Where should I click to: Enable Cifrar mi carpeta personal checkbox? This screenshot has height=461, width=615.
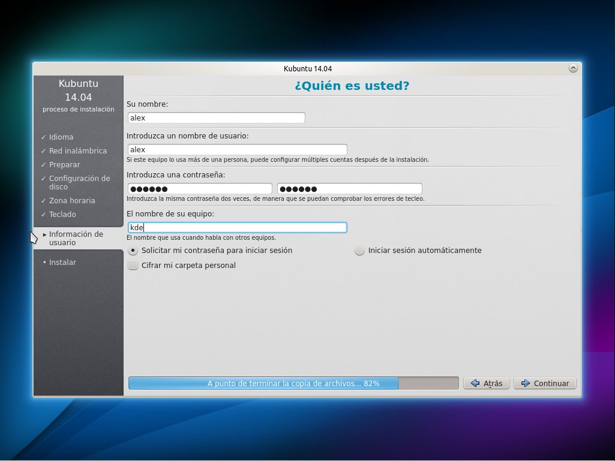(182, 266)
